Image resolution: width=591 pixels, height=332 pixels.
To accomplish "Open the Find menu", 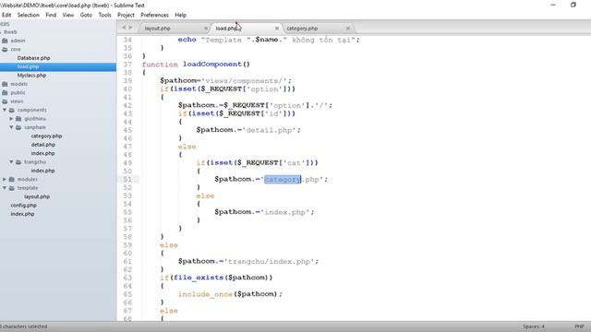I will point(51,15).
